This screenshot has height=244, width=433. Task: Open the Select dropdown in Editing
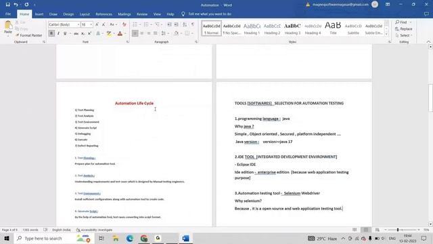coord(403,35)
